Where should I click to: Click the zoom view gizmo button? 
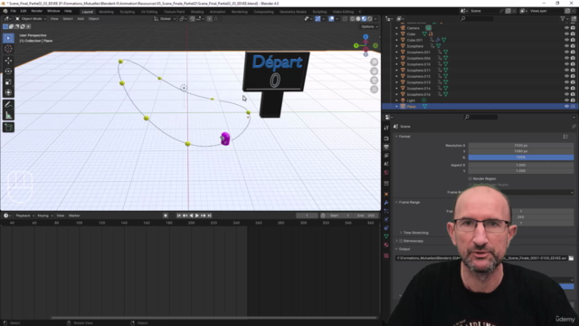click(374, 62)
